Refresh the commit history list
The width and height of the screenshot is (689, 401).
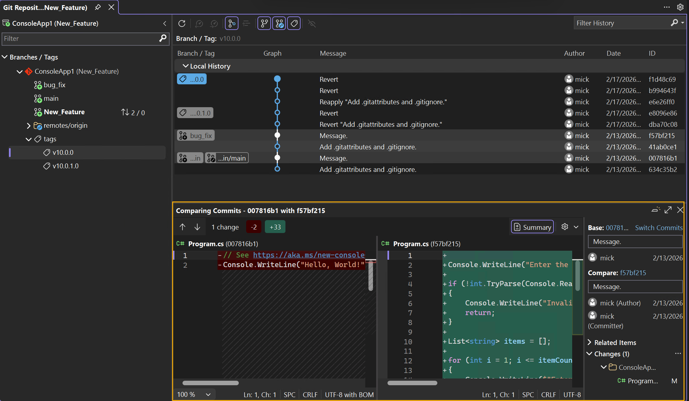182,23
